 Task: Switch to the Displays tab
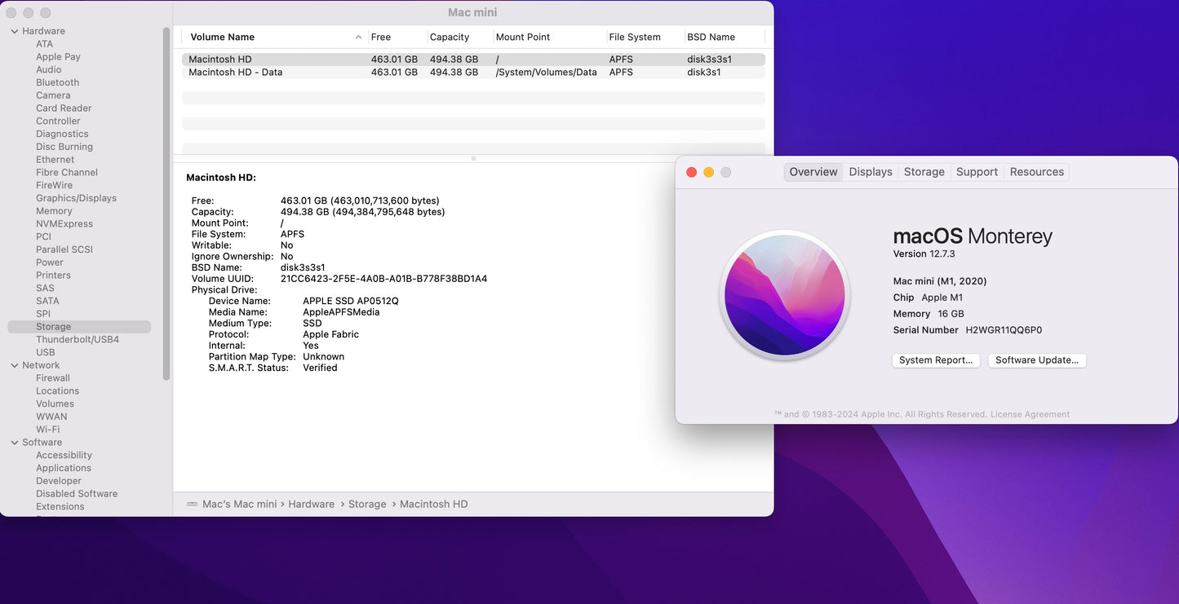(x=871, y=172)
